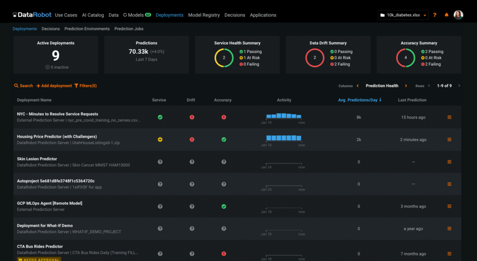Viewport: 477px width, 261px height.
Task: Click the Data Drift Summary donut chart
Action: pyautogui.click(x=314, y=58)
